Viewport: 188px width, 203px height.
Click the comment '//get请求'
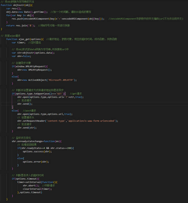[x=76, y=94]
